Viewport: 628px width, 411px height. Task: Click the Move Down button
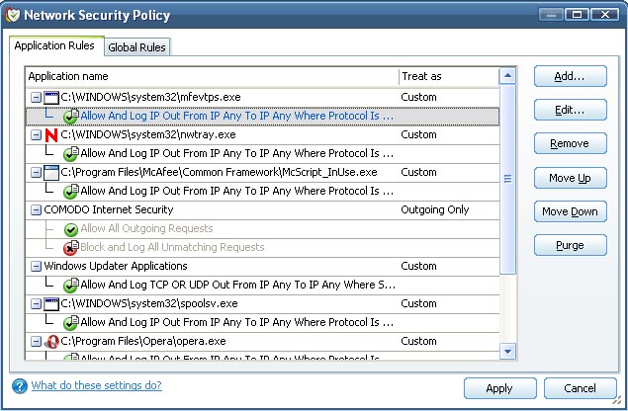571,211
